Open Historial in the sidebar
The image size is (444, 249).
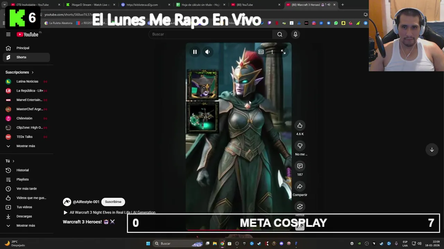tap(26, 170)
